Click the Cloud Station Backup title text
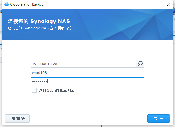 point(27,4)
